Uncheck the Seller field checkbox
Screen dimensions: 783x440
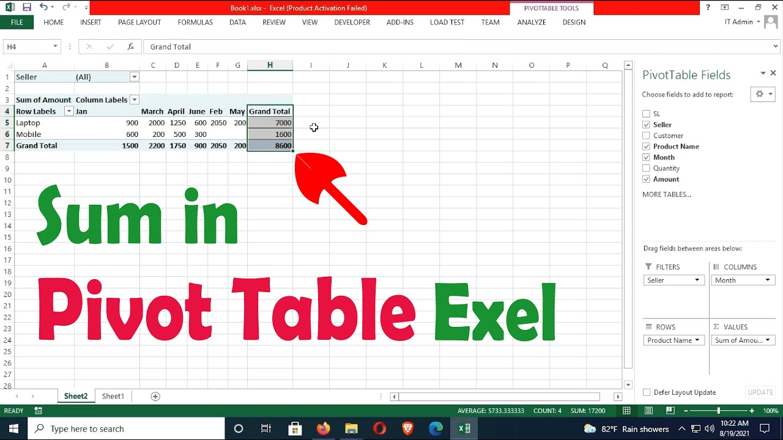[646, 125]
